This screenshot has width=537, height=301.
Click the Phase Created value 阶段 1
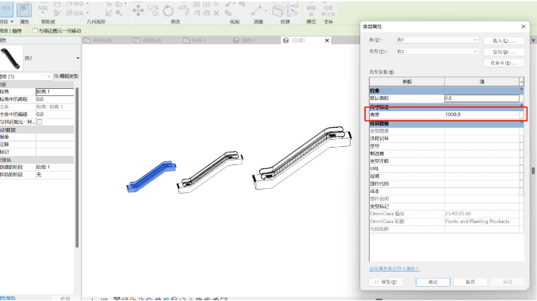point(55,167)
